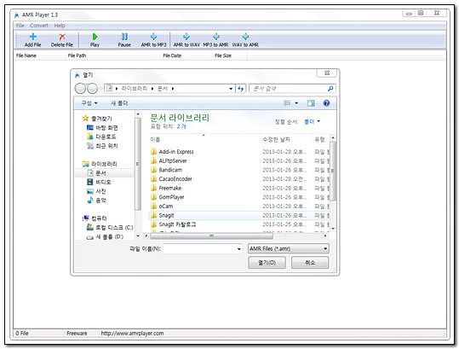This screenshot has height=349, width=459.
Task: Change the view with the view mode icon
Action: [287, 103]
